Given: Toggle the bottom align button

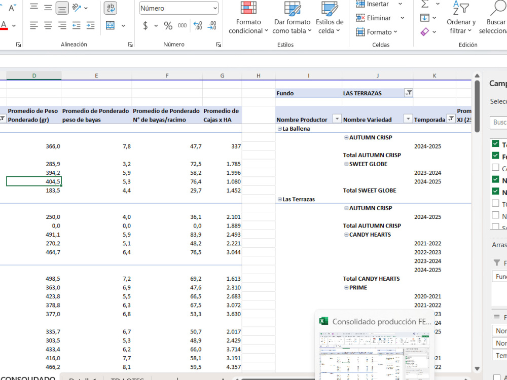Looking at the screenshot, I should pyautogui.click(x=62, y=8).
